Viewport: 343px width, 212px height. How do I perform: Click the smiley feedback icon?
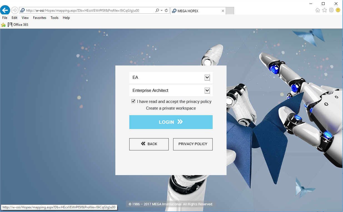(338, 10)
